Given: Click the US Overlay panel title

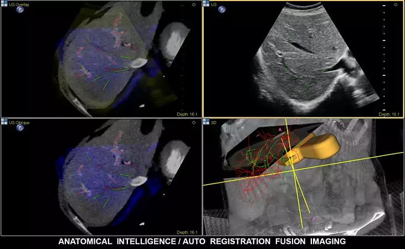Looking at the screenshot, I should (18, 3).
